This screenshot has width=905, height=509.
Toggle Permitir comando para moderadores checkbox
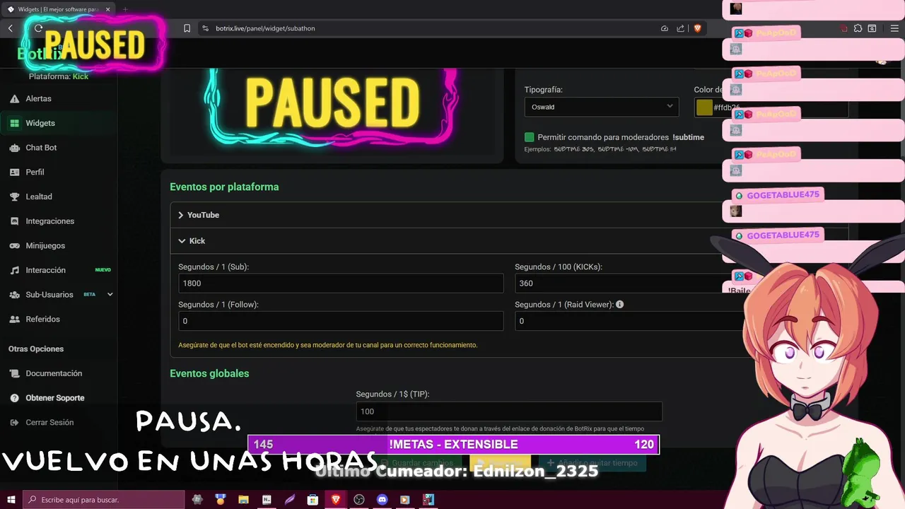[x=529, y=137]
